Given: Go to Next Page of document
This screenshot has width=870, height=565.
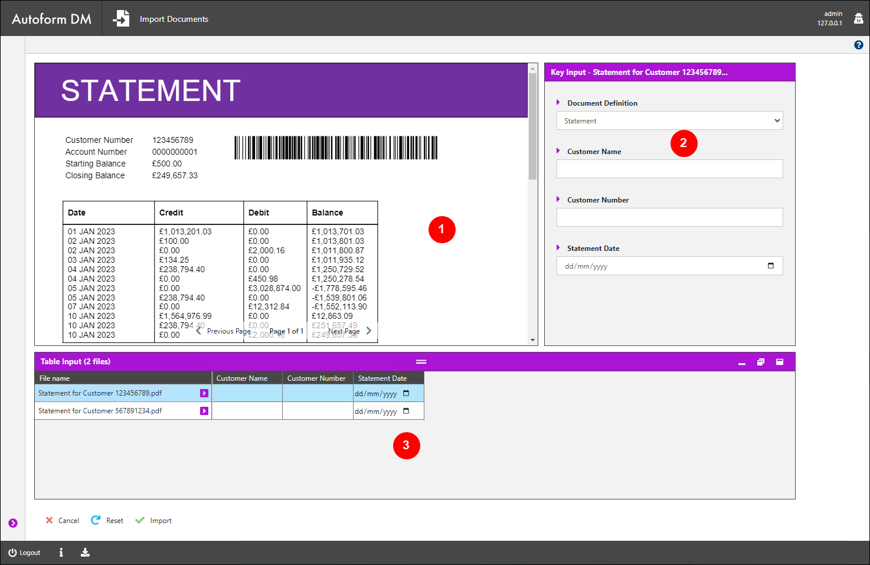Looking at the screenshot, I should pyautogui.click(x=350, y=331).
